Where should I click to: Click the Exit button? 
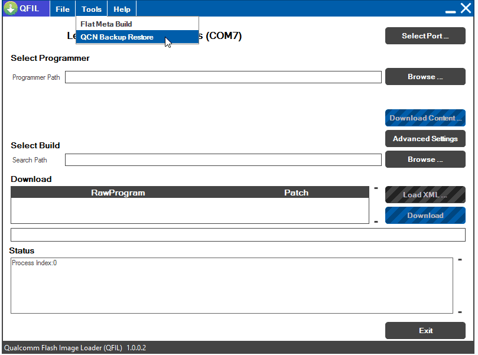pyautogui.click(x=425, y=331)
